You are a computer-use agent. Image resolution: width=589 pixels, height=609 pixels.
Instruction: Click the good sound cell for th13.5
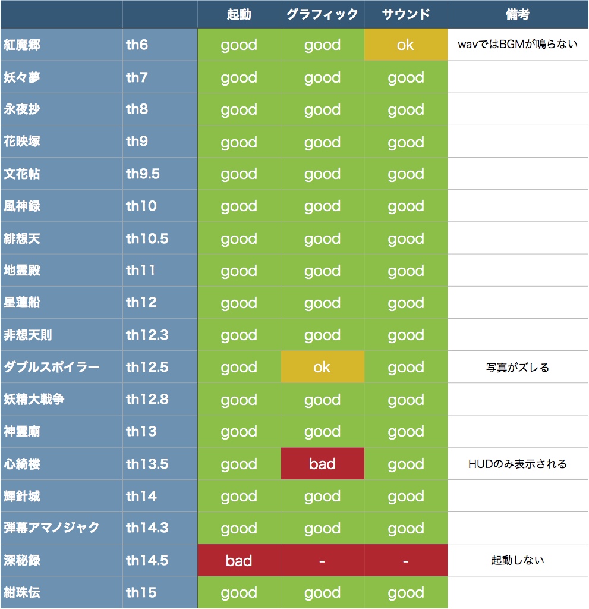[x=406, y=464]
